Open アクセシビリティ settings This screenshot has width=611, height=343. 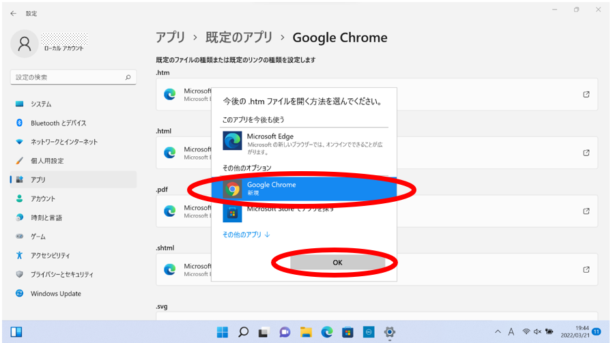(x=73, y=256)
